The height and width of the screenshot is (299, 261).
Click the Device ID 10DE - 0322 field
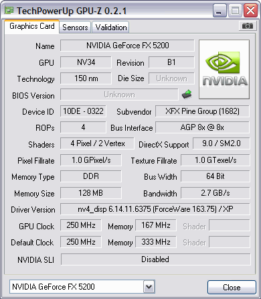83,111
